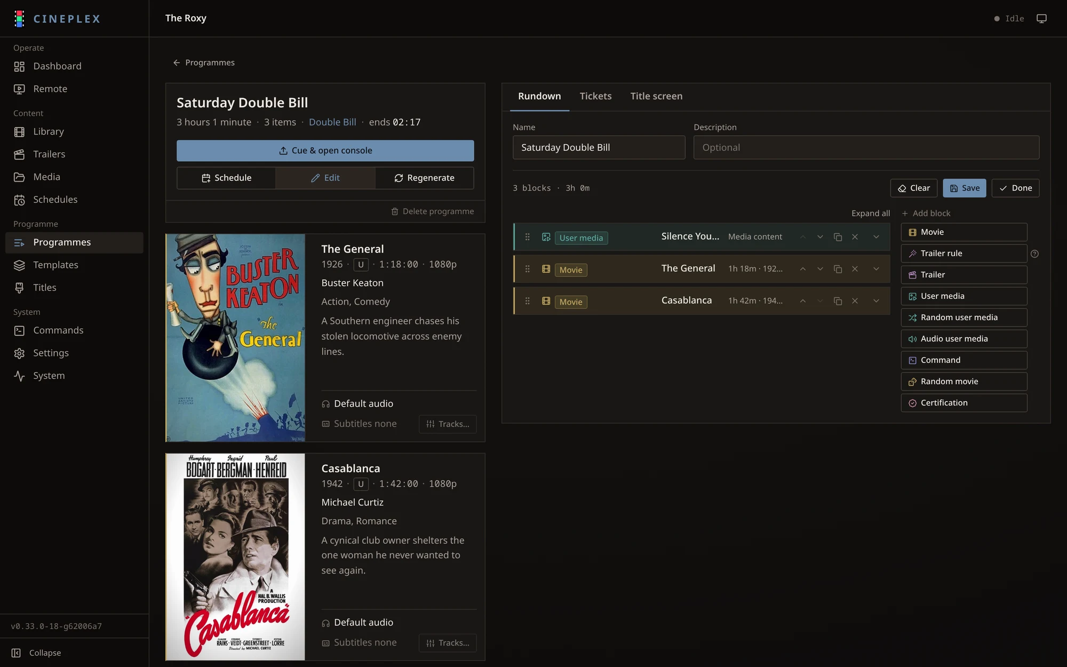Open Tracks for The General

(448, 424)
